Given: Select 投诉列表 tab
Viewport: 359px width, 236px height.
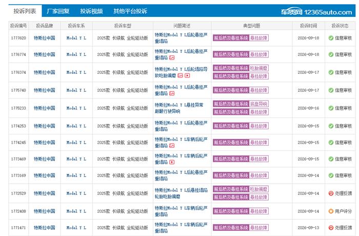Looking at the screenshot, I should click(25, 11).
